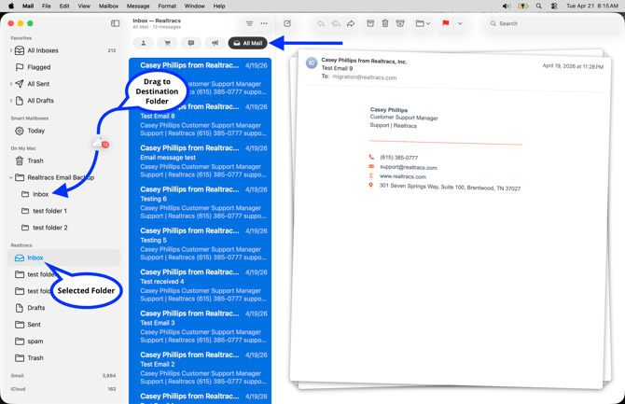
Task: Open the Mailbox menu
Action: [108, 6]
